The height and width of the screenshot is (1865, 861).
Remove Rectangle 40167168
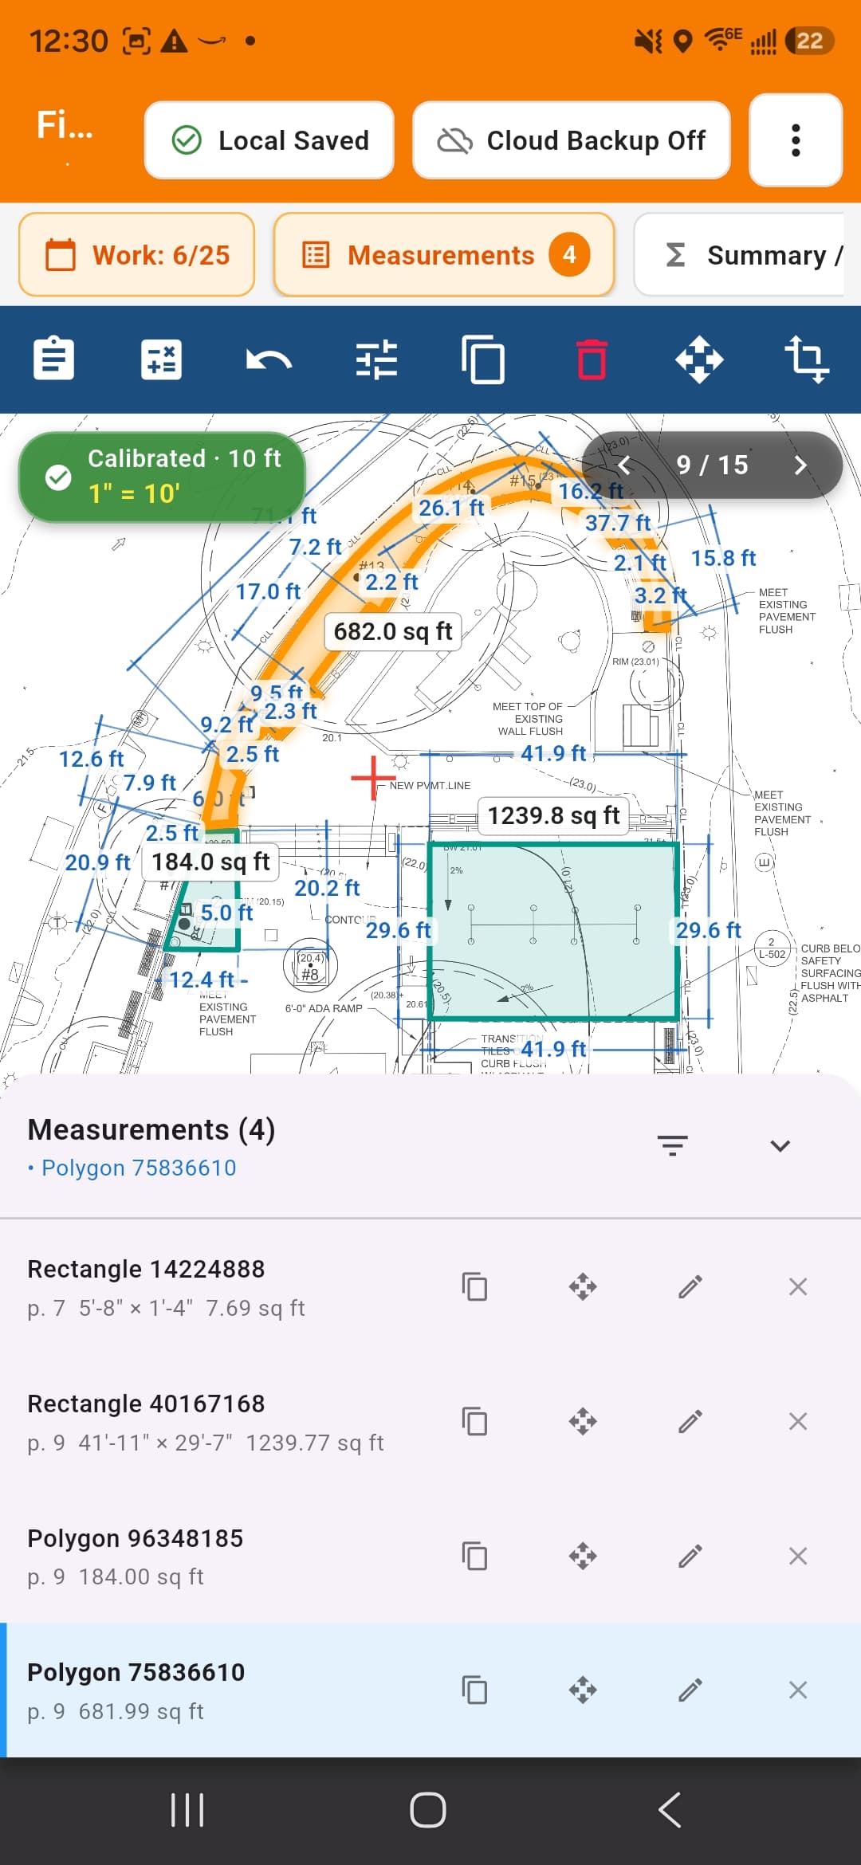798,1421
